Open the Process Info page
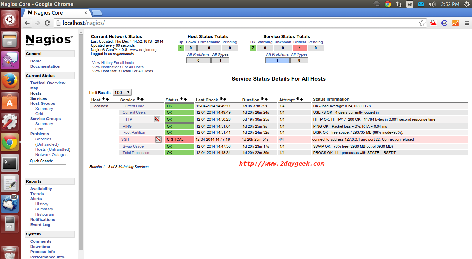Screen dimensions: 472x259 click(43, 252)
